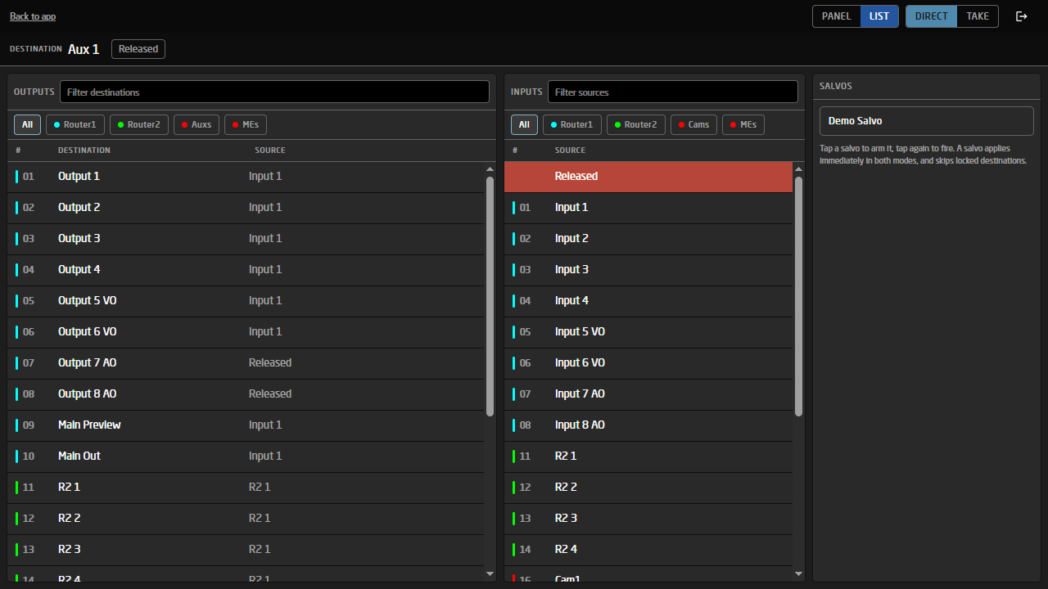Show only MEs in outputs filter

246,124
